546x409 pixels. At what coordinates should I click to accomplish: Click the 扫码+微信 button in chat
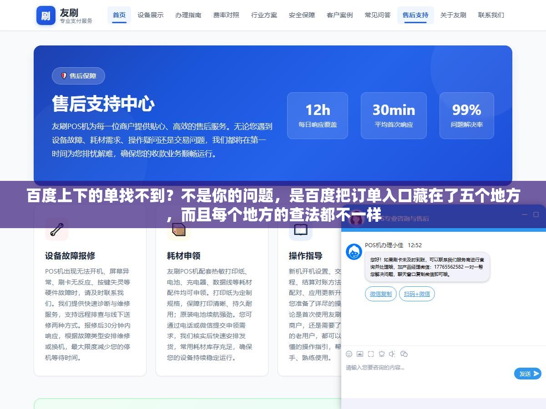tap(417, 294)
